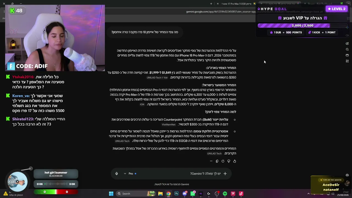352x198 pixels.
Task: Open a new browser tab
Action: (x=211, y=4)
